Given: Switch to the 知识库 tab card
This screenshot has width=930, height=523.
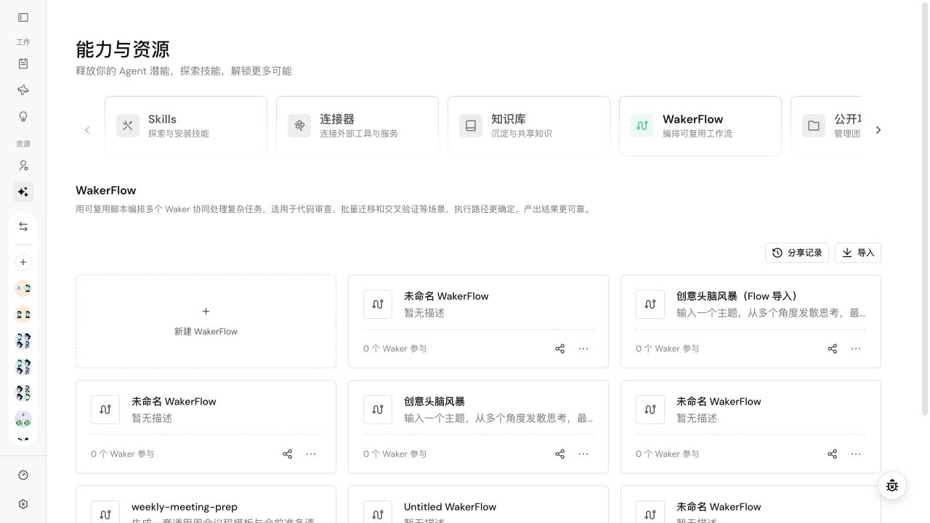Looking at the screenshot, I should 529,126.
